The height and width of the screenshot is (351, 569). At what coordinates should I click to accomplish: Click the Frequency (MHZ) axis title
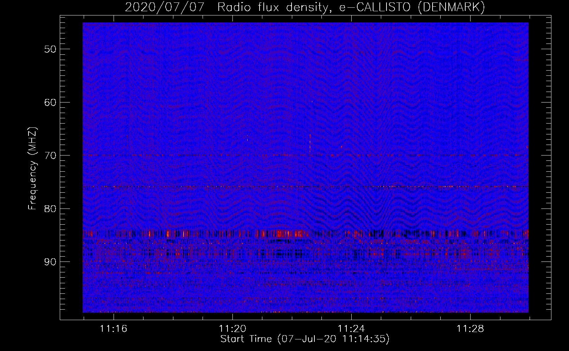click(x=32, y=168)
